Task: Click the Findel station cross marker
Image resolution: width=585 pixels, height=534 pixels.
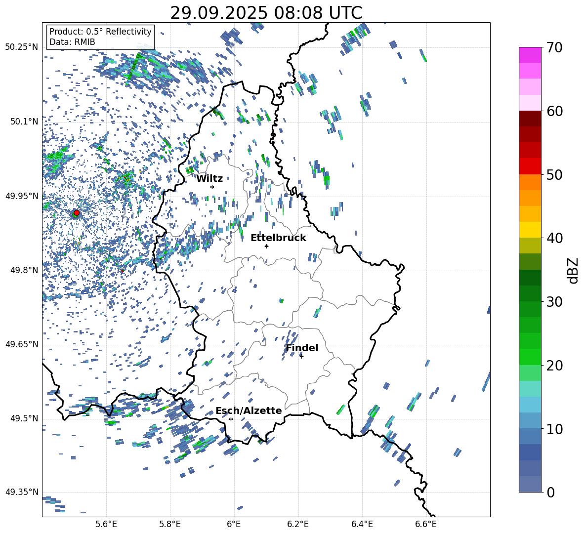Action: pyautogui.click(x=301, y=356)
